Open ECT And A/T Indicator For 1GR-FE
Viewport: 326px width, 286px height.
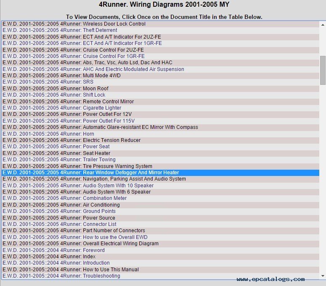(x=160, y=43)
